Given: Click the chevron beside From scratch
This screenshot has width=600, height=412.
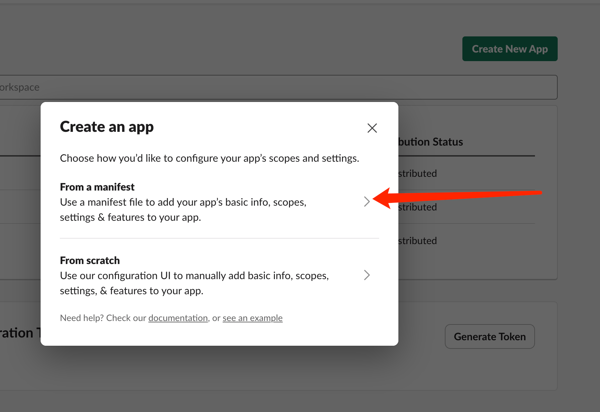Looking at the screenshot, I should (367, 275).
